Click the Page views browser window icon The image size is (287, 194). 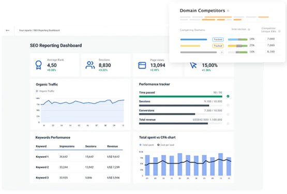(142, 65)
